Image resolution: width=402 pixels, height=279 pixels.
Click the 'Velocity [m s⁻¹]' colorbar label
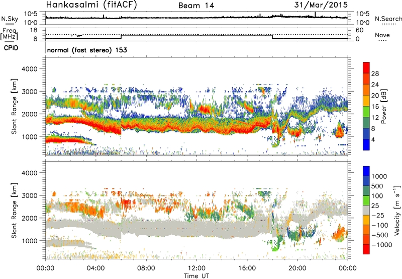pyautogui.click(x=397, y=210)
